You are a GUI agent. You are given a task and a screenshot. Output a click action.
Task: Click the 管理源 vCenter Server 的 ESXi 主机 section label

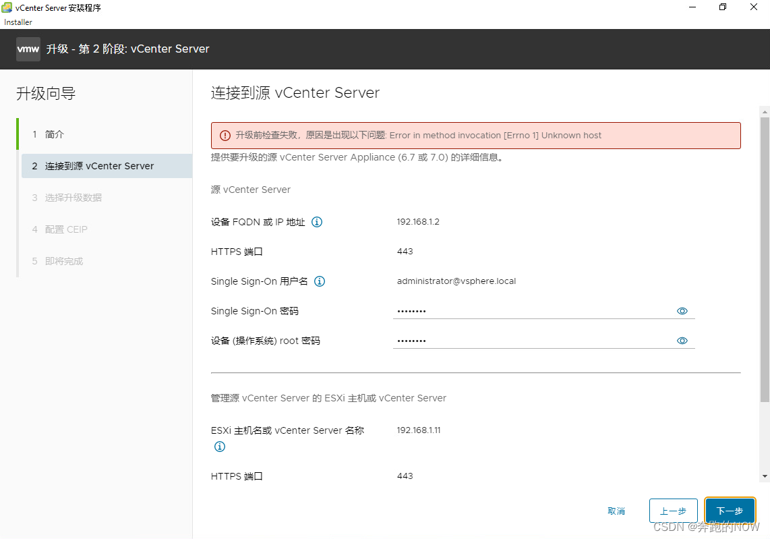tap(328, 398)
